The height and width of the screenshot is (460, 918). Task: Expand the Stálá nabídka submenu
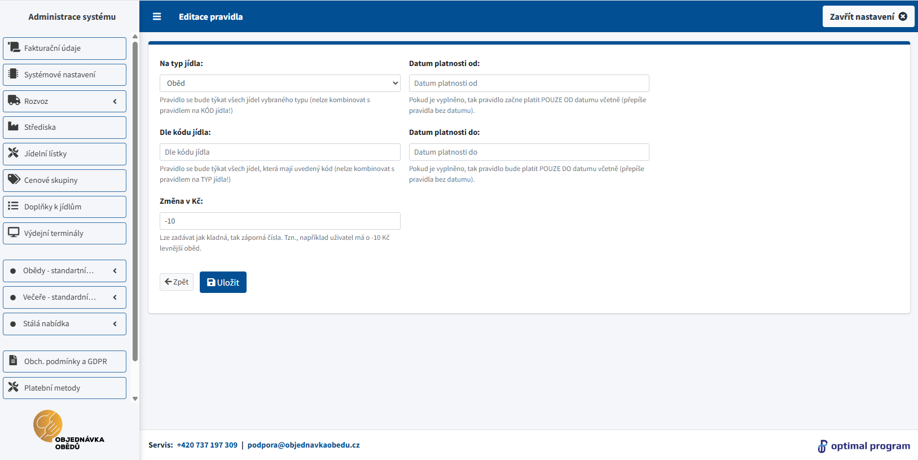[64, 324]
